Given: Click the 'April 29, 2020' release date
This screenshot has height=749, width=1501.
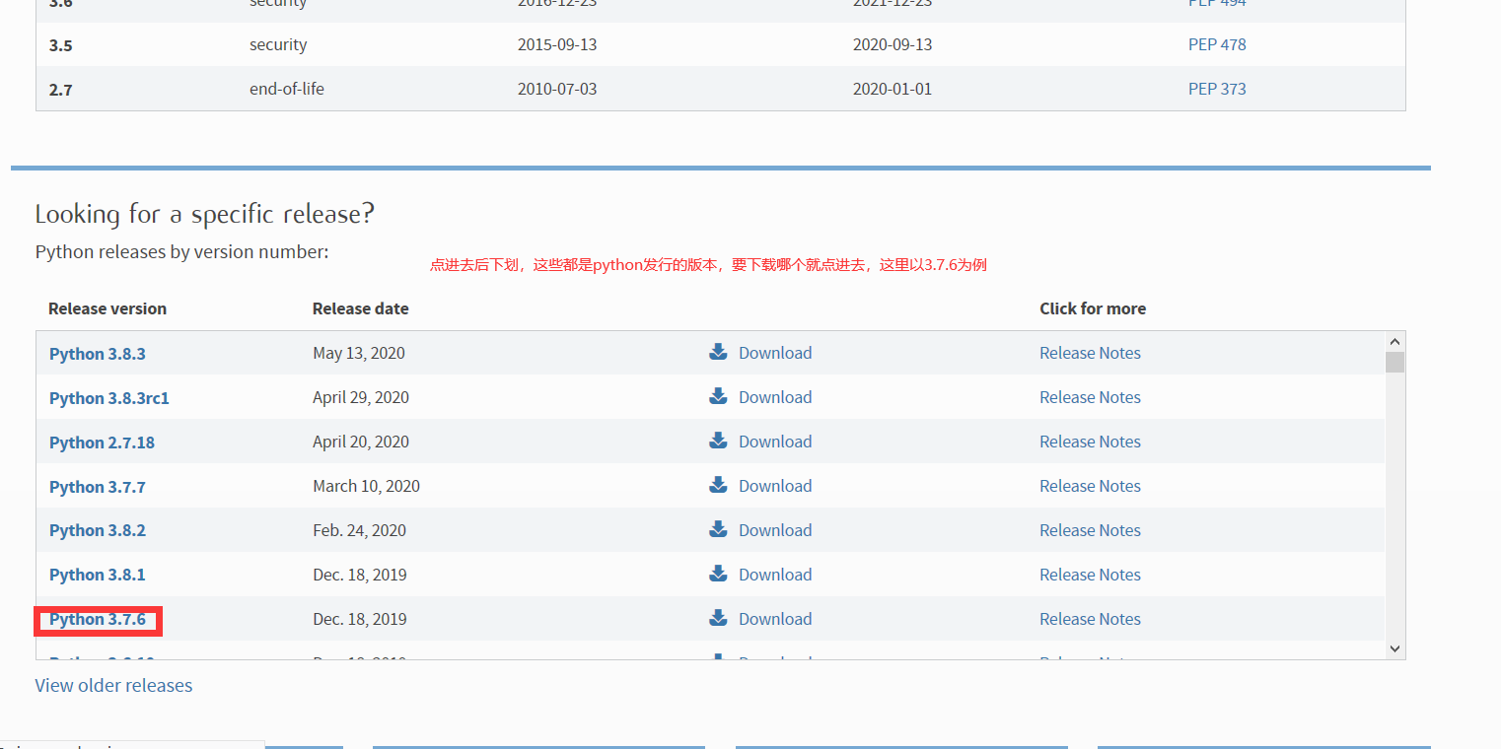Looking at the screenshot, I should 361,397.
